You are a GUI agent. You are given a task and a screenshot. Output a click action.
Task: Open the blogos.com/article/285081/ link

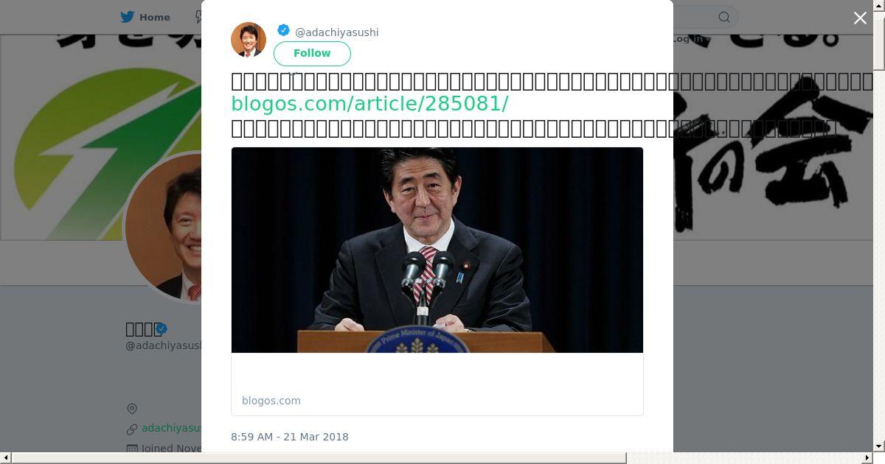tap(369, 104)
